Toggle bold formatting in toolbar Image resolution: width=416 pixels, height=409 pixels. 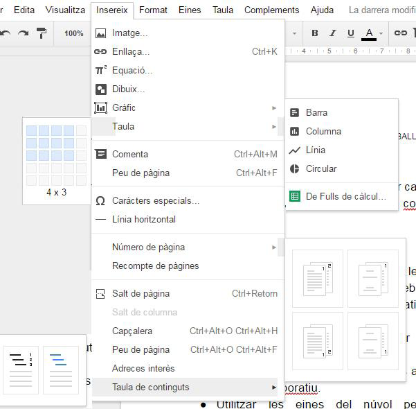pos(315,33)
